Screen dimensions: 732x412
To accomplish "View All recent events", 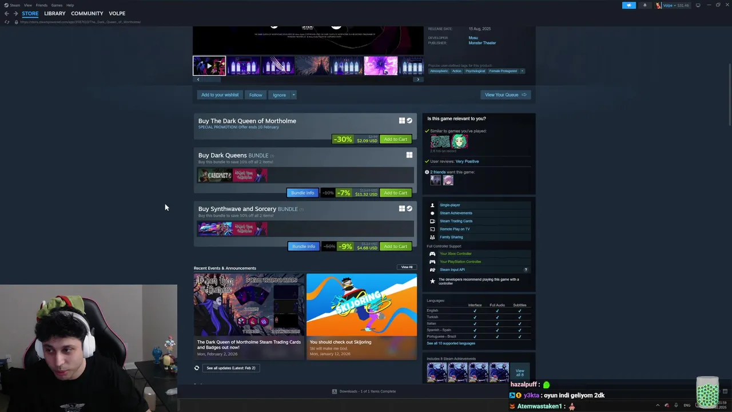I will pos(407,267).
